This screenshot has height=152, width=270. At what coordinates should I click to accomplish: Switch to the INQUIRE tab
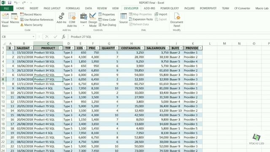(189, 8)
